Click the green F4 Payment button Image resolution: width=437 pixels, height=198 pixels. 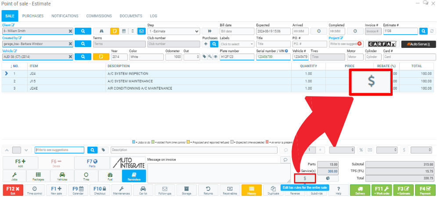coord(425,190)
